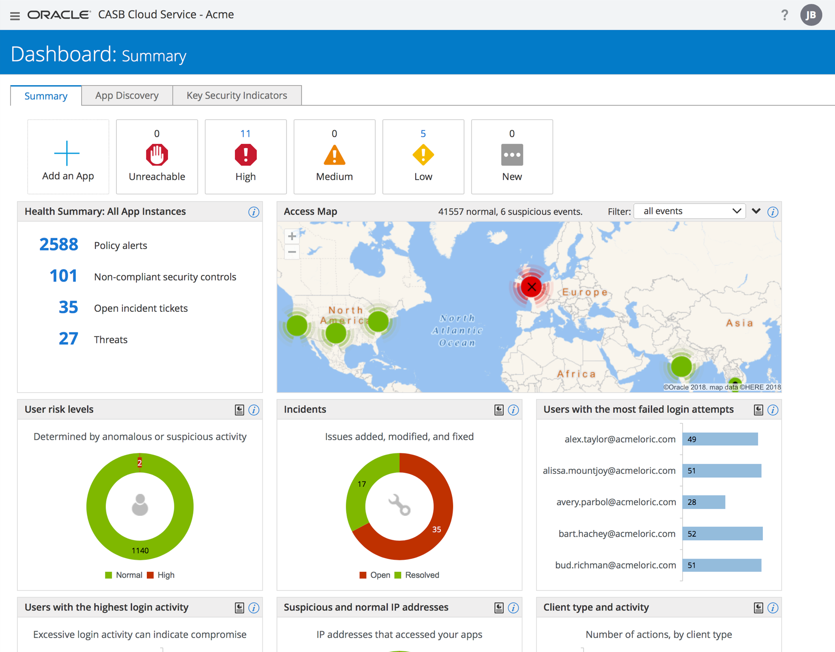Open the Medium risk apps card
The image size is (835, 652).
click(334, 157)
